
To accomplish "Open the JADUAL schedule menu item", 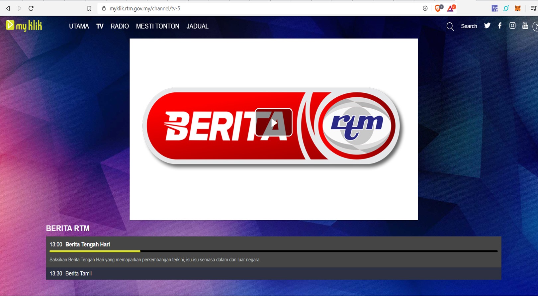I will [x=197, y=26].
